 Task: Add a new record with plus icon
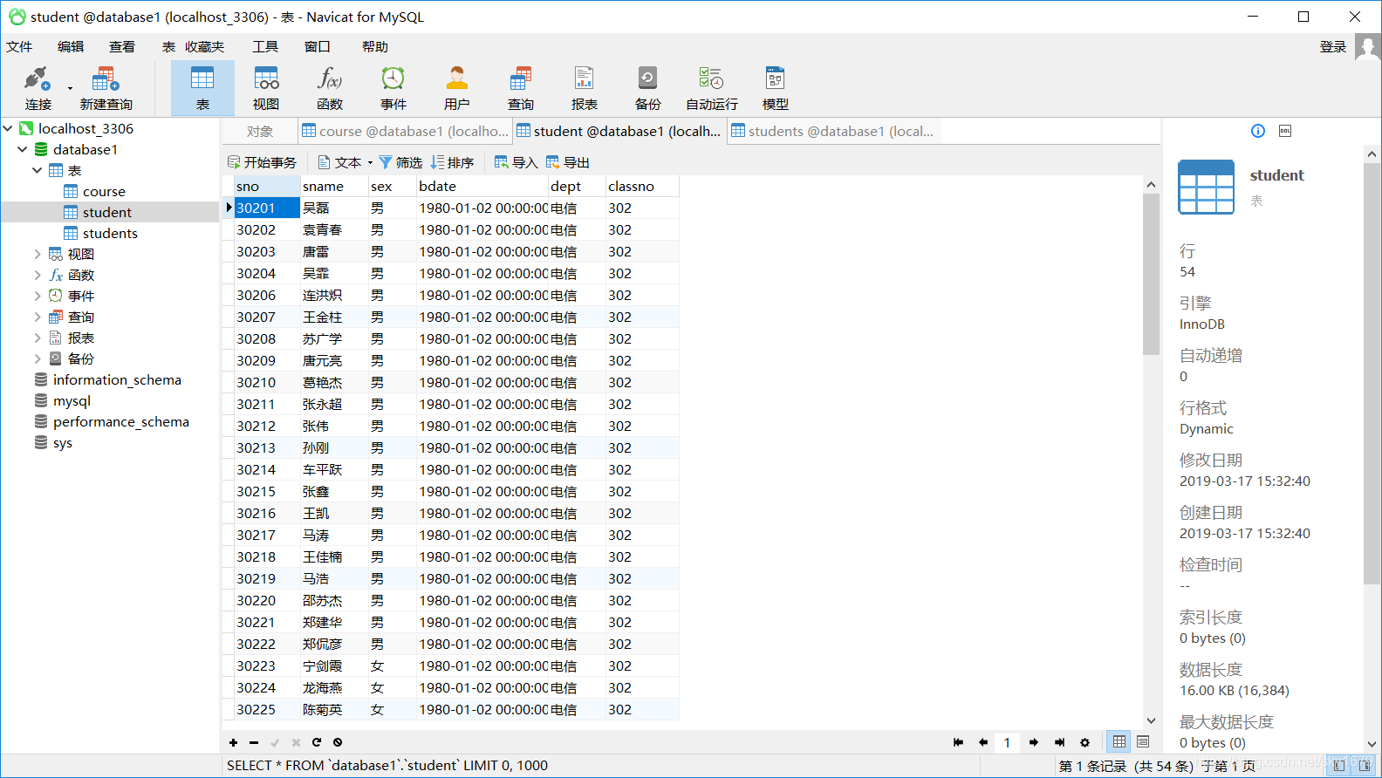coord(233,742)
